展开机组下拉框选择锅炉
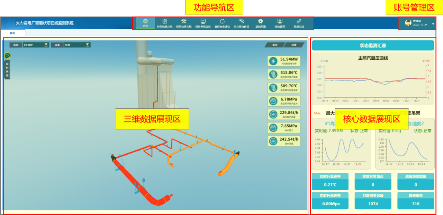This screenshot has height=215, width=443. [x=46, y=45]
